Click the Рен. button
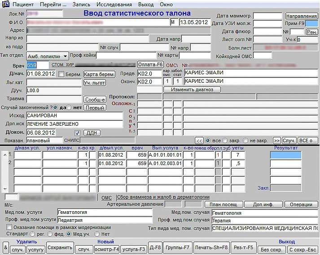 [311, 32]
